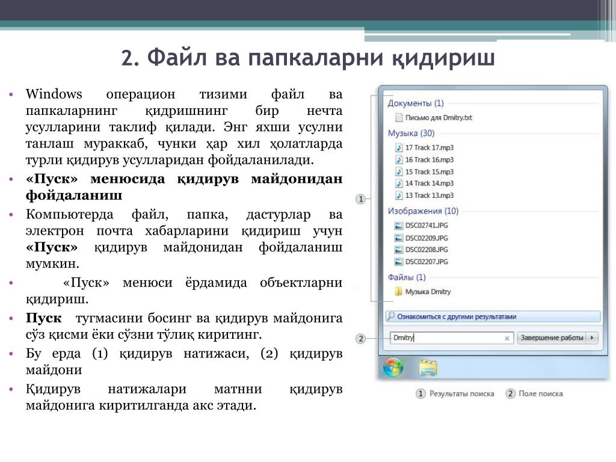Click the search field containing Dmitry
Screen dimensions: 616x462
(451, 338)
